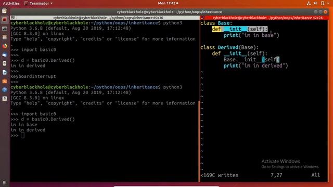333x187 pixels.
Task: Open the Rhythmbox icon in dock
Action: click(5, 63)
